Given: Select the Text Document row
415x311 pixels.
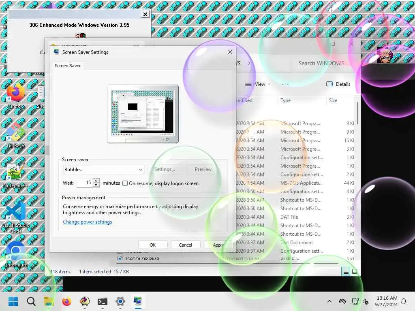Looking at the screenshot, I should [x=295, y=242].
